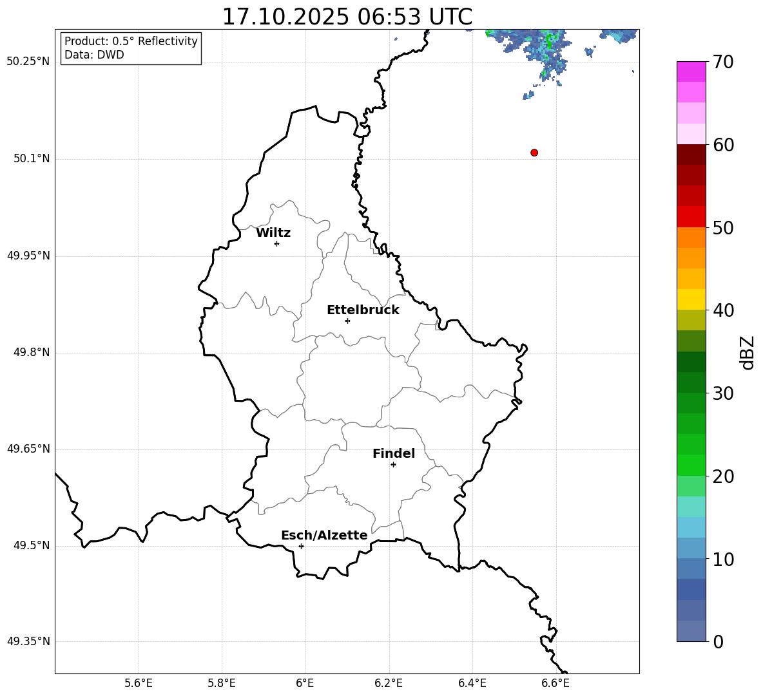Click the colorbar tick label 30

(x=723, y=393)
